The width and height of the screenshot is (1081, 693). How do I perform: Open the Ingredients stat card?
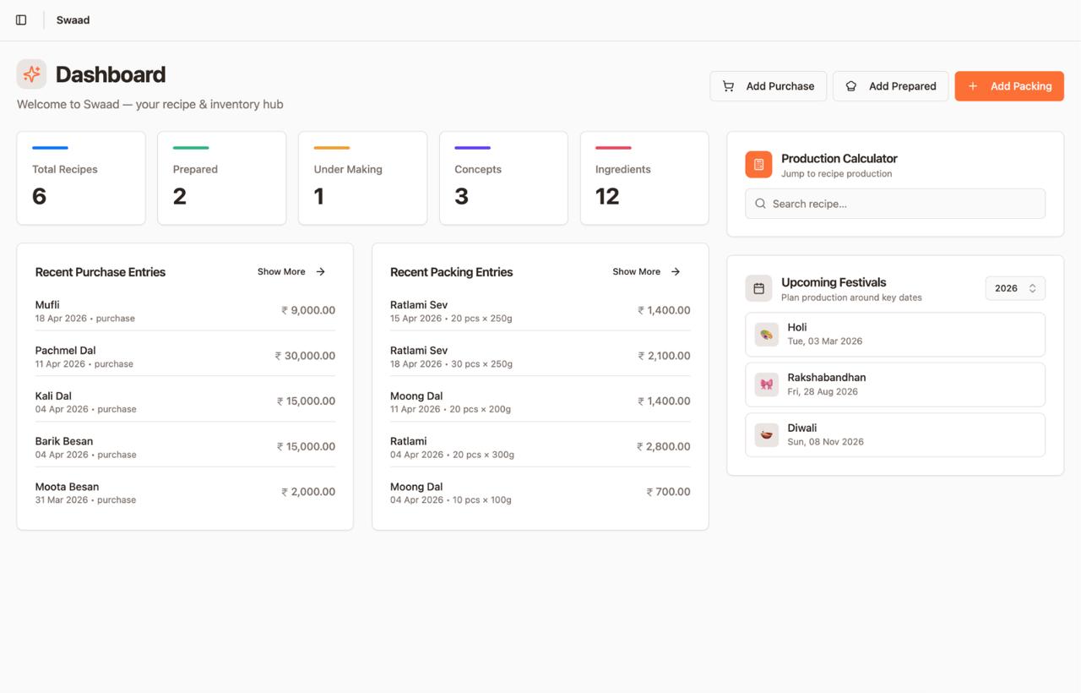click(644, 178)
